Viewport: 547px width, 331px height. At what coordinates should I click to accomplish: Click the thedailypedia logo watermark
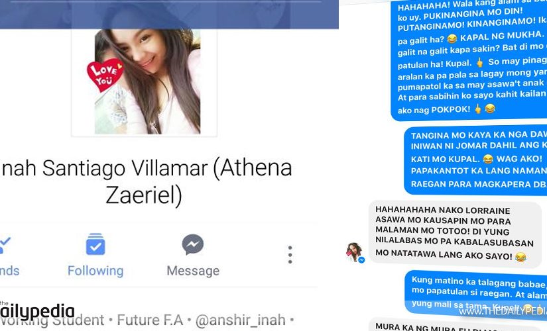[37, 310]
